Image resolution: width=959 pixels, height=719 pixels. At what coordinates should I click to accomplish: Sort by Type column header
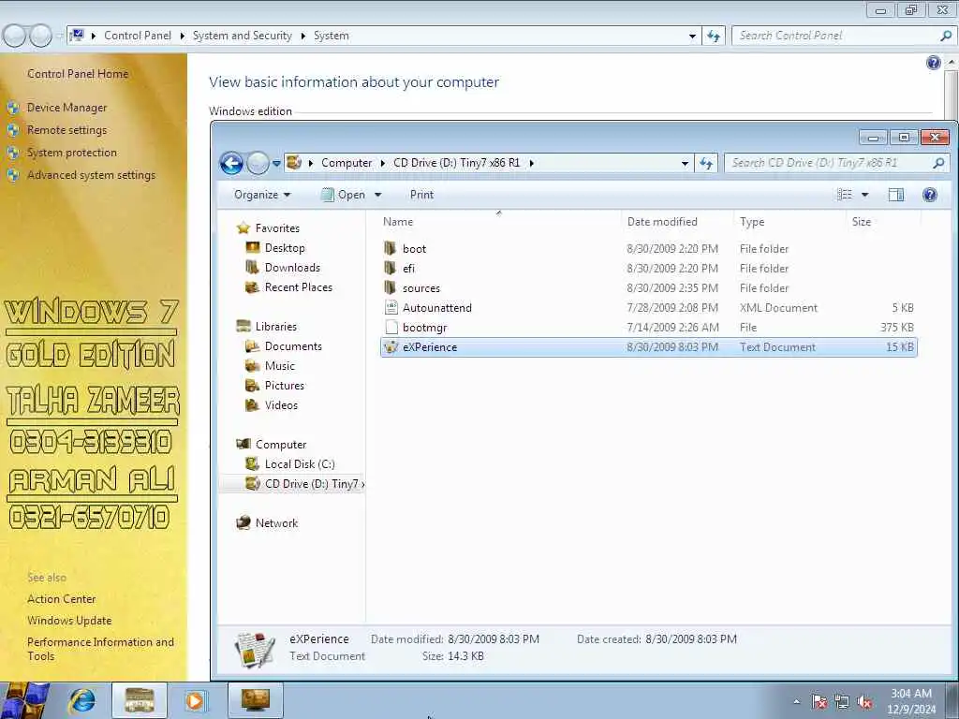pyautogui.click(x=752, y=221)
